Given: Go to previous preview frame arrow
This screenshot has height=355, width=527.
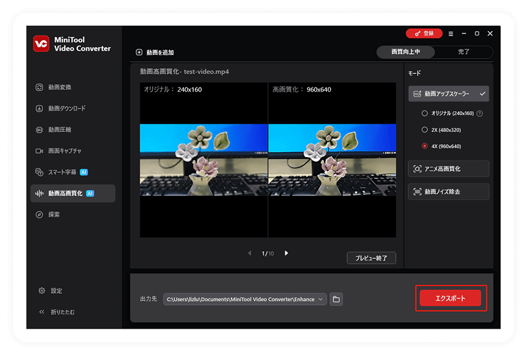Looking at the screenshot, I should click(x=250, y=253).
